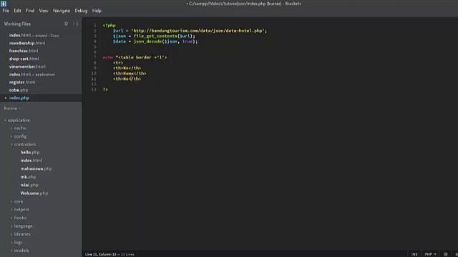Toggle INS insert mode in status bar
Screen dimensions: 458x257
pos(414,254)
